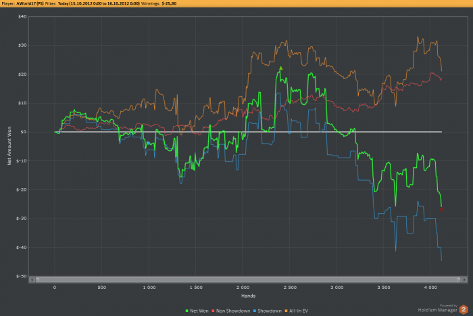The width and height of the screenshot is (473, 316).
Task: Click the Hold'em Manager 2 logo badge
Action: click(464, 310)
